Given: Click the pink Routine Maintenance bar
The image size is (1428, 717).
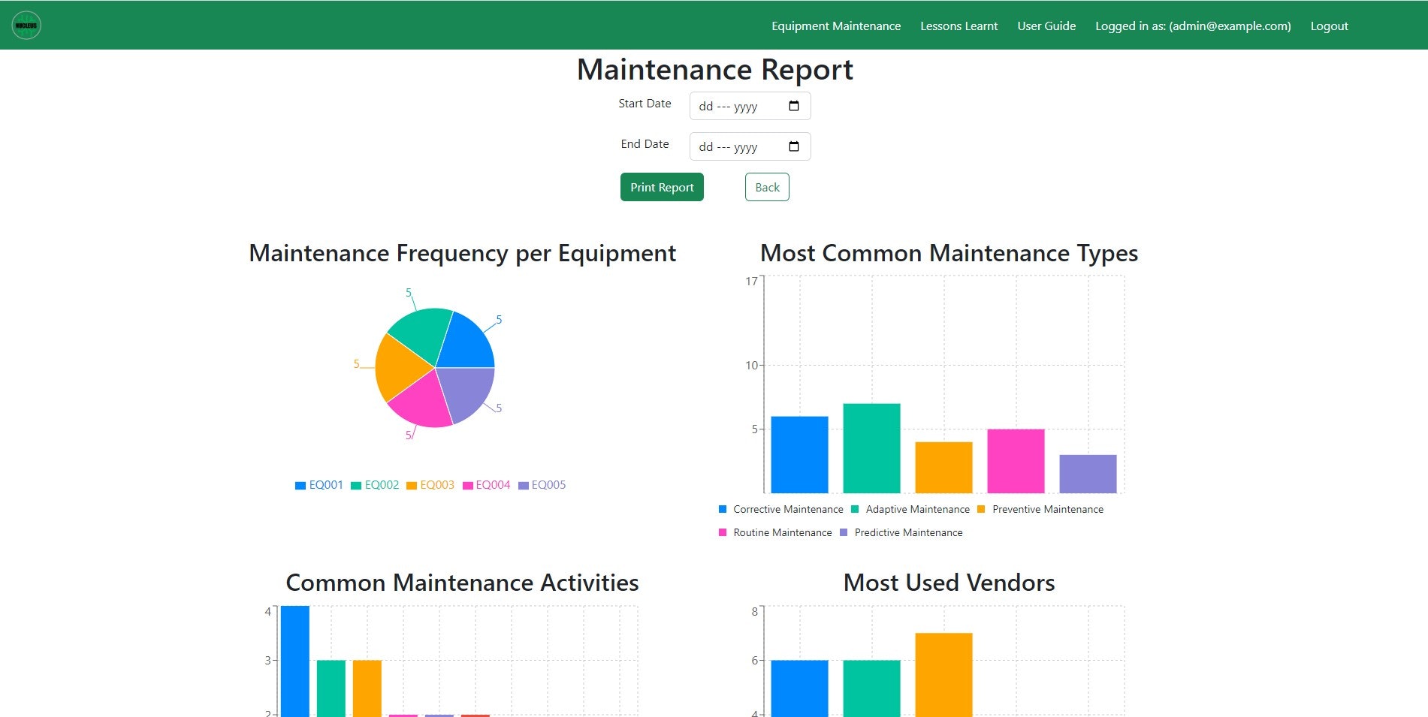Looking at the screenshot, I should pyautogui.click(x=1016, y=461).
